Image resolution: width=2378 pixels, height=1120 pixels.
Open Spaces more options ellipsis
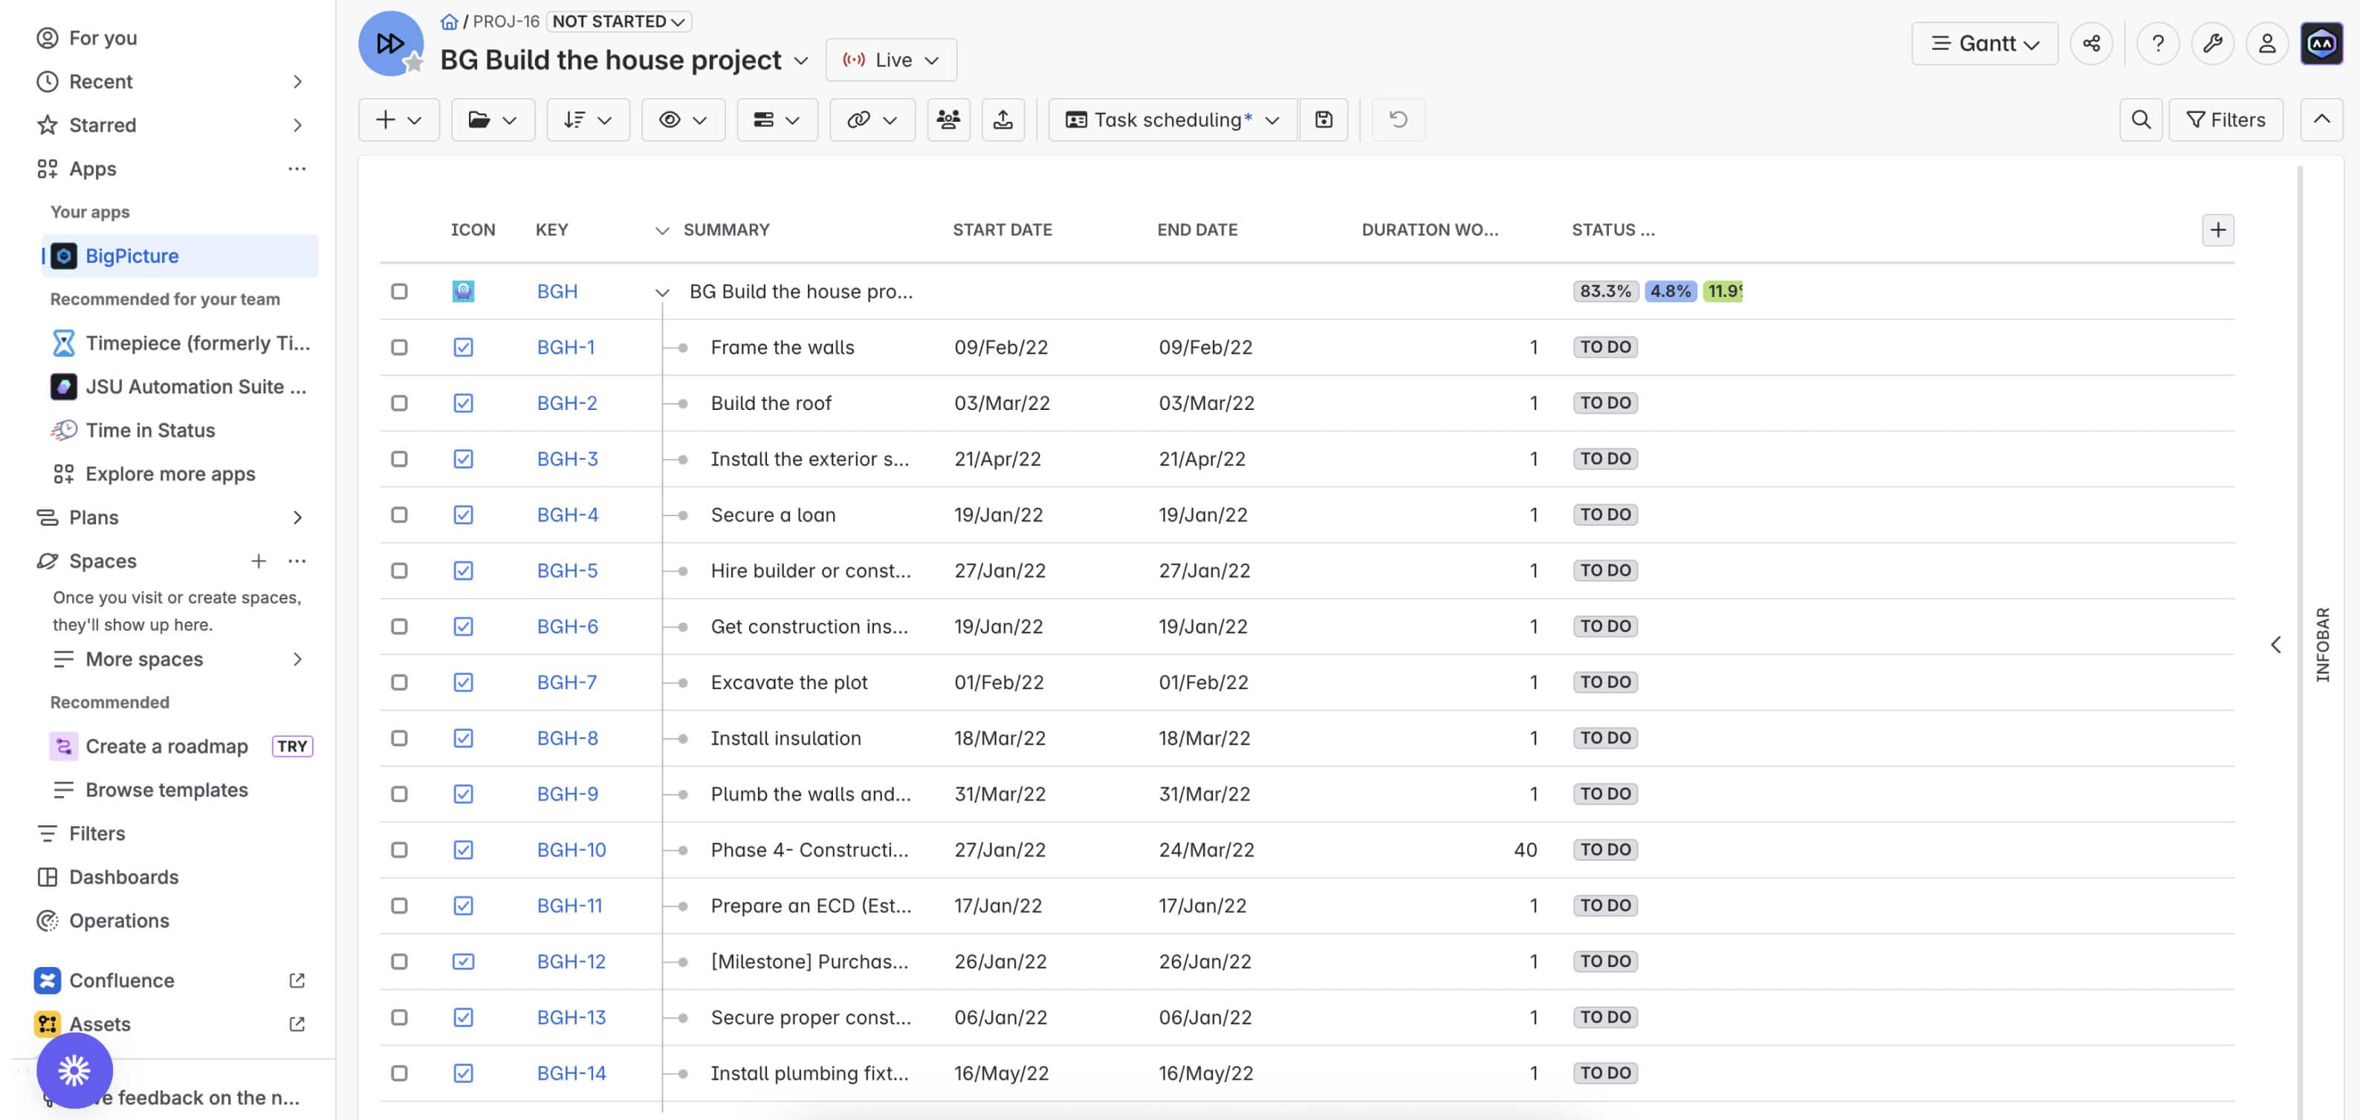[x=297, y=561]
